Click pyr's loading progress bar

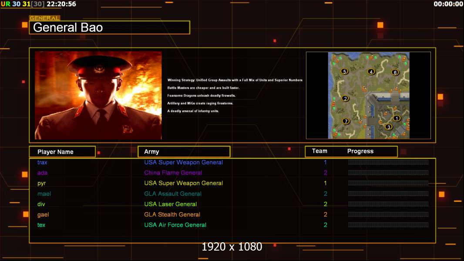click(388, 183)
